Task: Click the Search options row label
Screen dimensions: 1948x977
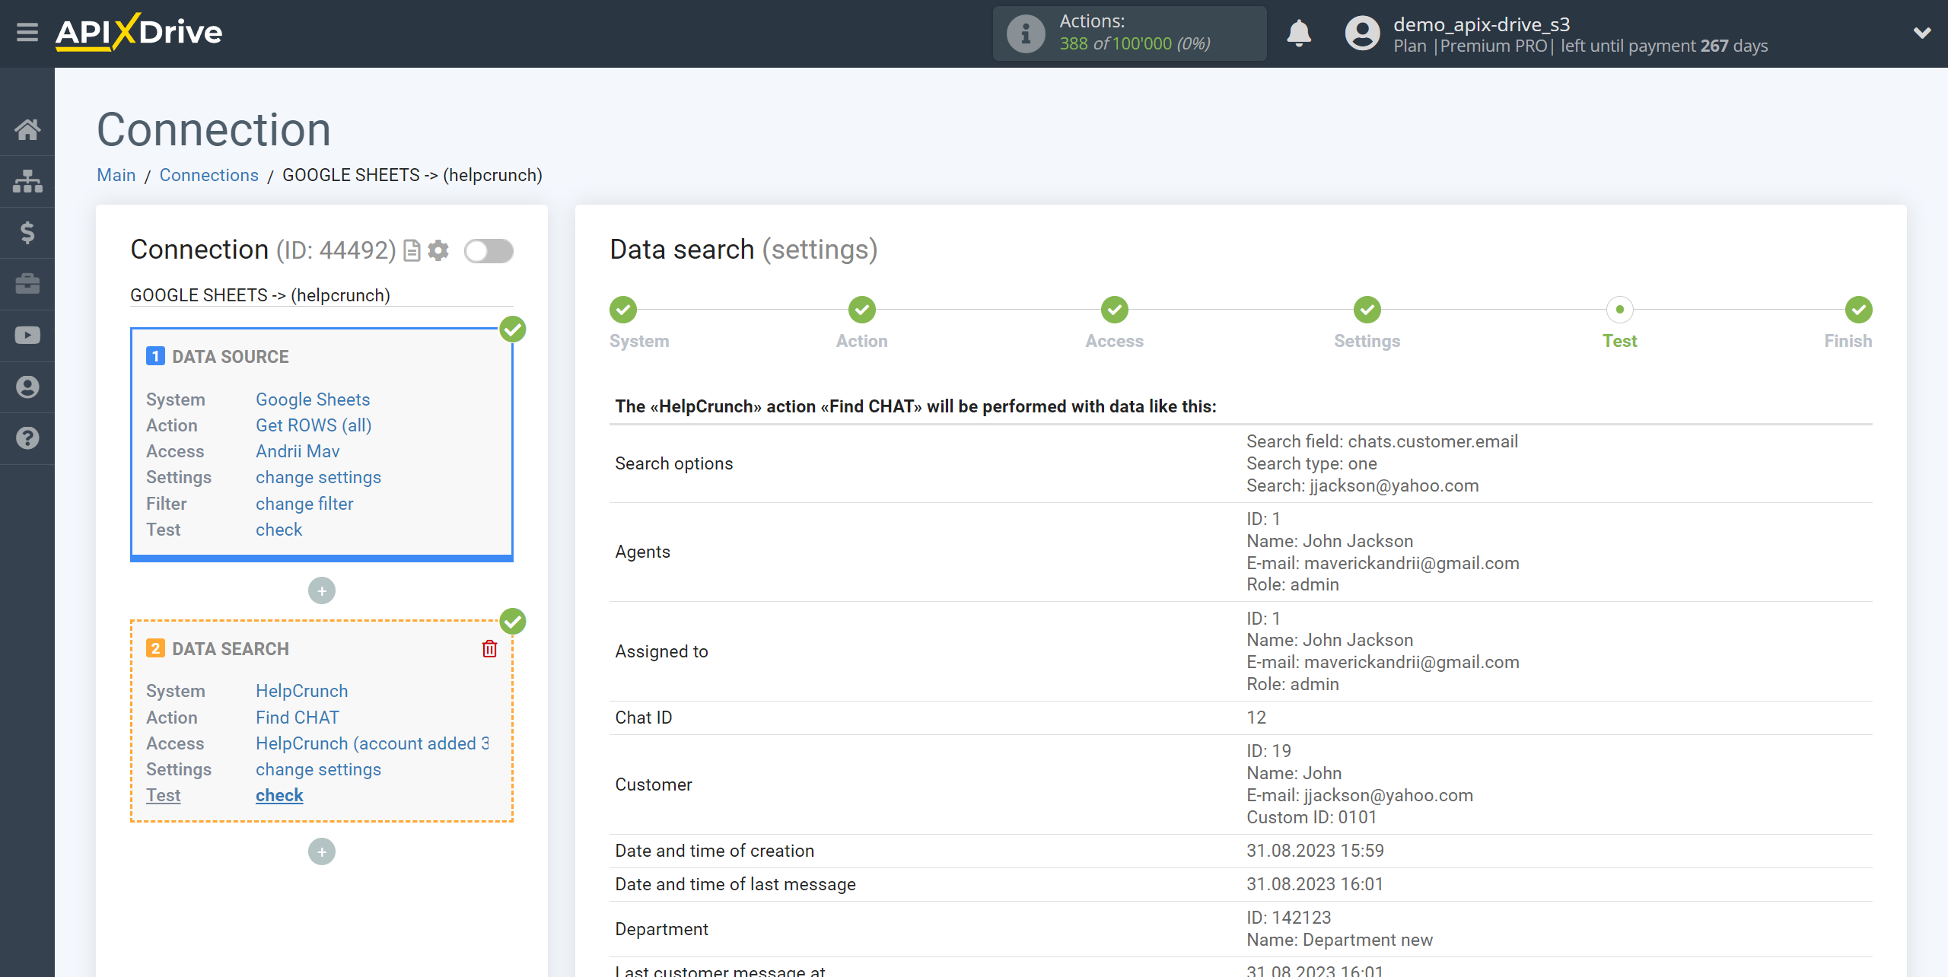Action: 674,463
